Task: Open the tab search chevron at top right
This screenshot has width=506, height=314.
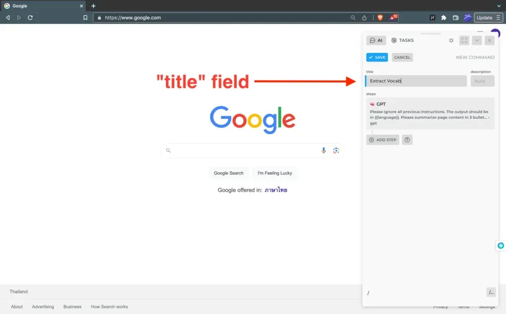Action: pos(499,6)
